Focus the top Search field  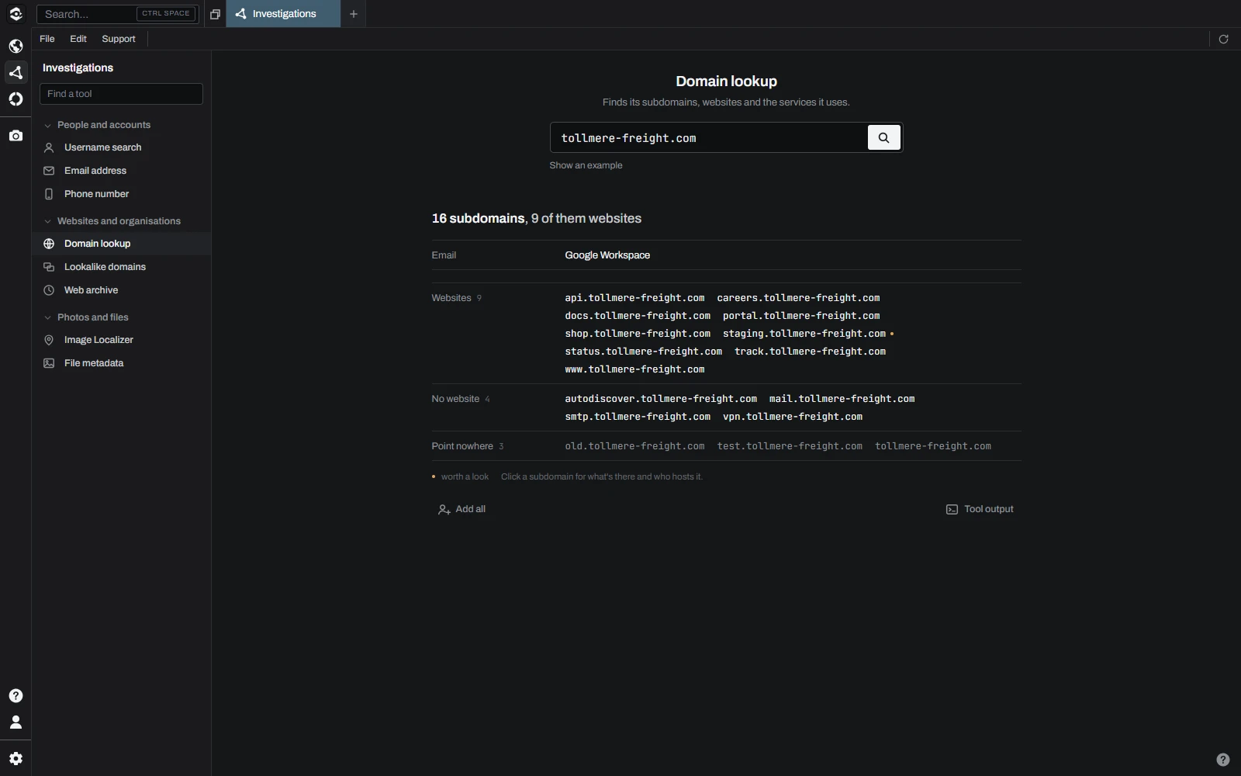[116, 14]
